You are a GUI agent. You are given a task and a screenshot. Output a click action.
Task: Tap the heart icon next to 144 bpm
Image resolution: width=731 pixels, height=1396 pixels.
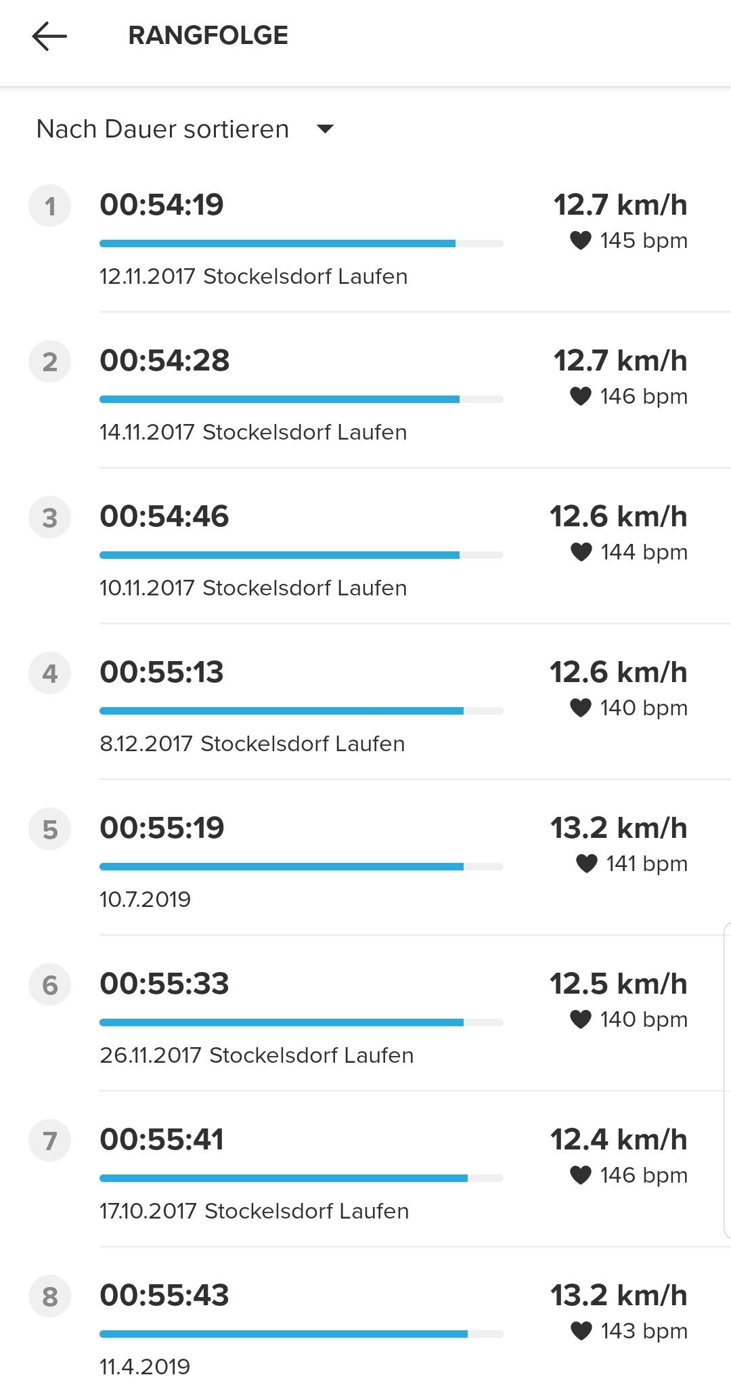pos(581,552)
